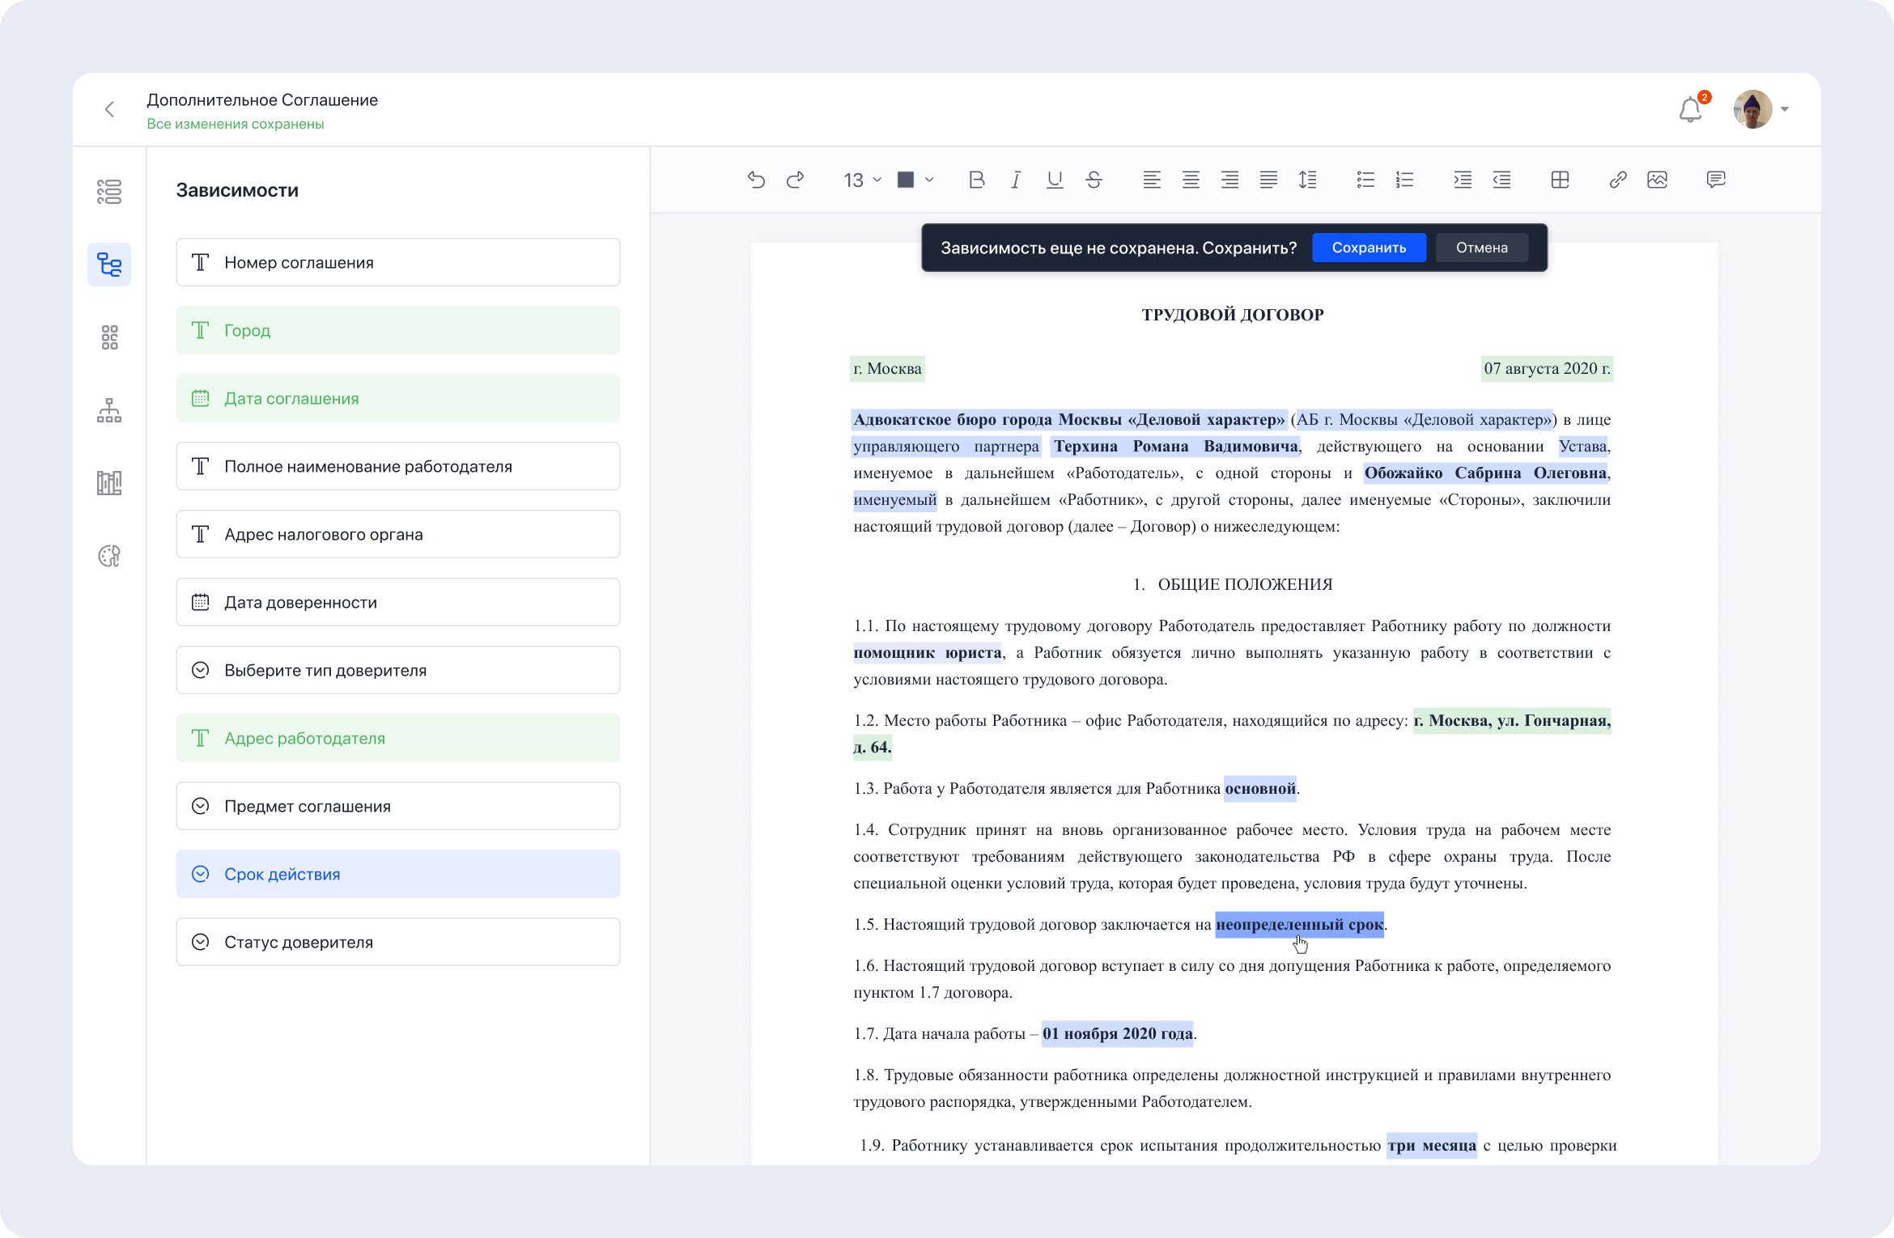Center align text
This screenshot has width=1894, height=1238.
click(x=1191, y=180)
